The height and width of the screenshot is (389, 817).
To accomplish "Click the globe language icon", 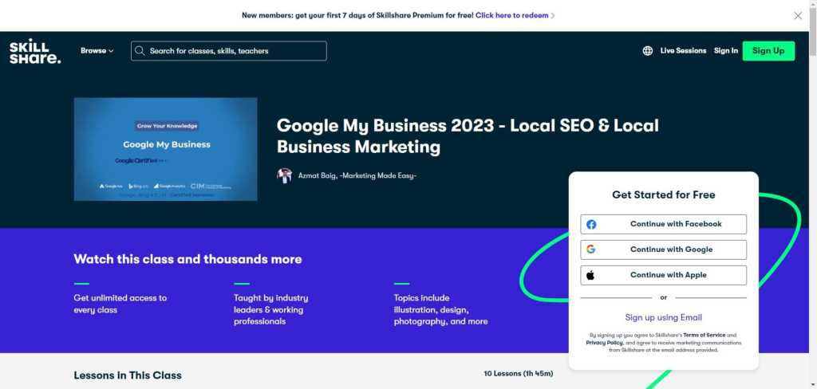I will coord(647,51).
